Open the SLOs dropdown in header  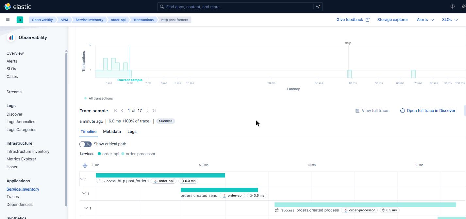coord(450,20)
